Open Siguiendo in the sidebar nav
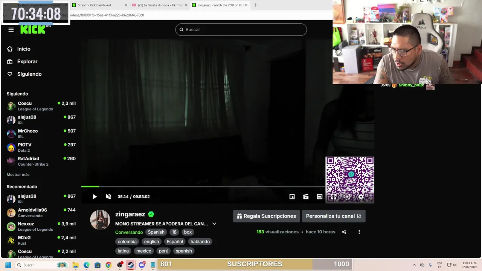Viewport: 482px width, 271px height. coord(29,74)
